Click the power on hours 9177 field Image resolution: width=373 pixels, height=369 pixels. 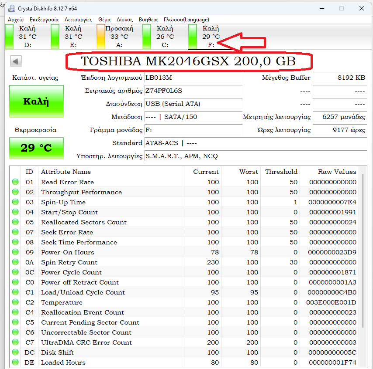340,130
